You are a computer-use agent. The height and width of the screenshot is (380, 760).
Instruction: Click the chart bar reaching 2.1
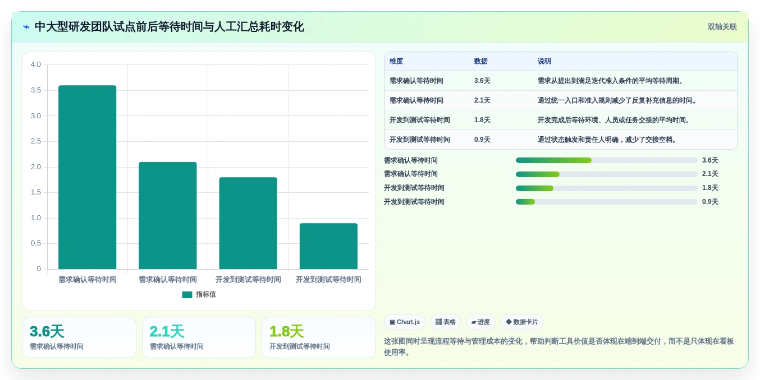[x=168, y=216]
